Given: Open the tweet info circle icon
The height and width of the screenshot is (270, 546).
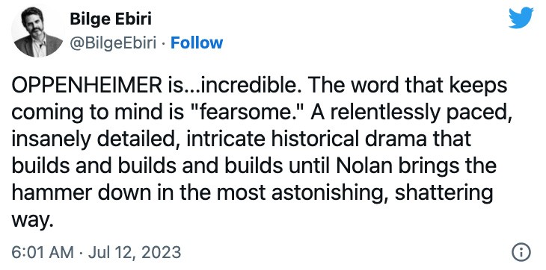Looking at the screenshot, I should 521,252.
